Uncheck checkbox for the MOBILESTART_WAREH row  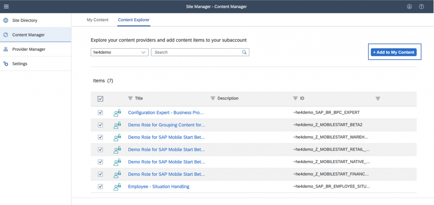pyautogui.click(x=100, y=137)
